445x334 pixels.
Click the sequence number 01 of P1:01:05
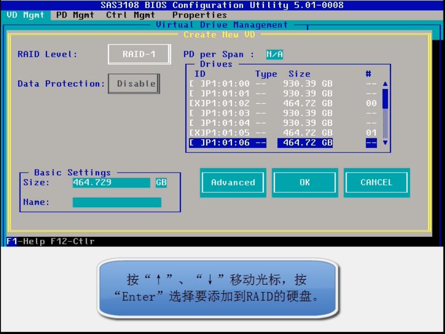tap(371, 133)
